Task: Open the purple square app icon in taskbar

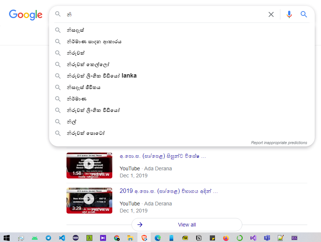Action: pyautogui.click(x=103, y=238)
